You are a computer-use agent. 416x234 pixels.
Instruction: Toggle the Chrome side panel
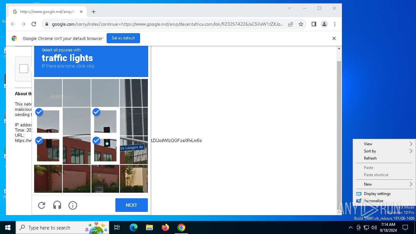(314, 24)
